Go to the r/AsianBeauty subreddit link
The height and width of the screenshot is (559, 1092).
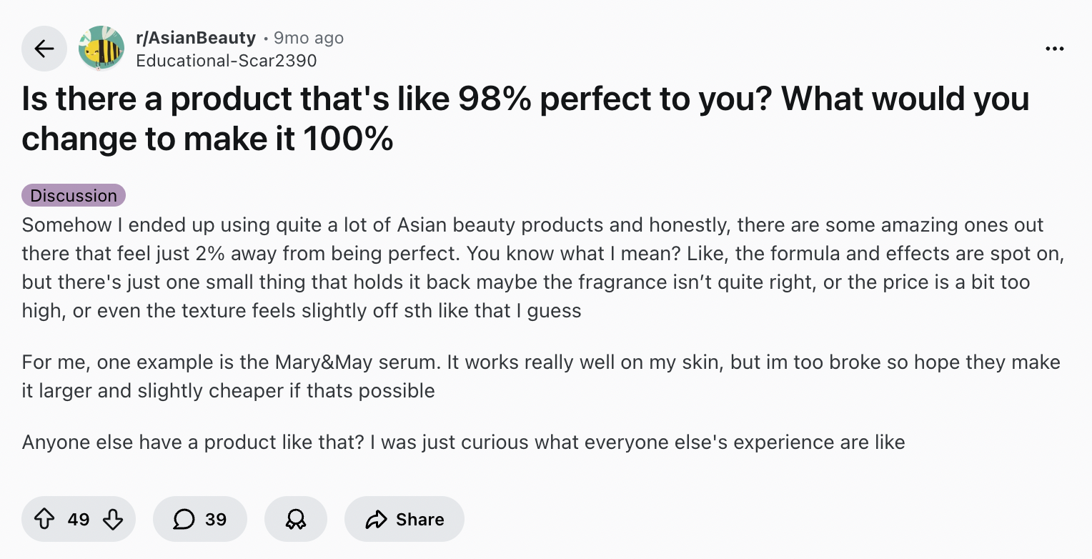click(195, 38)
